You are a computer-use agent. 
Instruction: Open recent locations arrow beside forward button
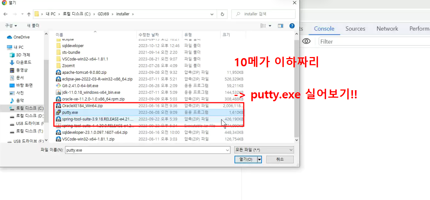tap(22, 14)
